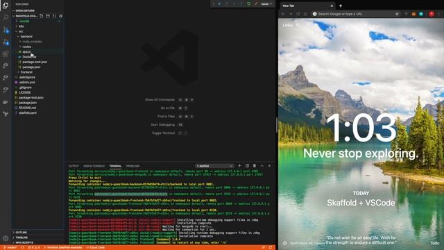Open the LICENSE file
Viewport: 444px width, 250px height.
(x=25, y=92)
